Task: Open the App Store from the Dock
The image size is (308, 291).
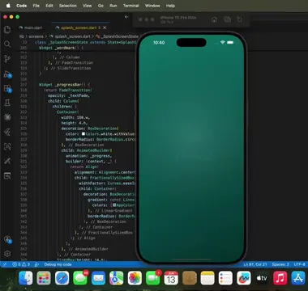Action: tap(298, 278)
